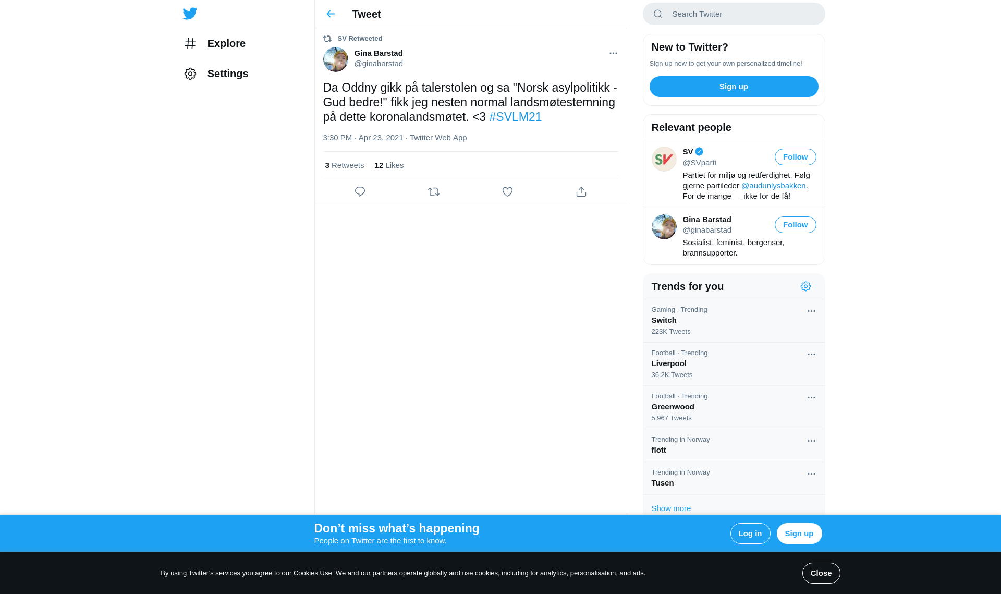The width and height of the screenshot is (1001, 594).
Task: View the 12 Likes list
Action: (x=389, y=165)
